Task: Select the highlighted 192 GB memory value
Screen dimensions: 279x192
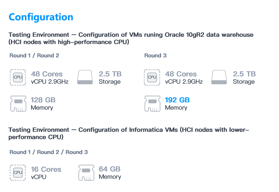Action: (177, 100)
